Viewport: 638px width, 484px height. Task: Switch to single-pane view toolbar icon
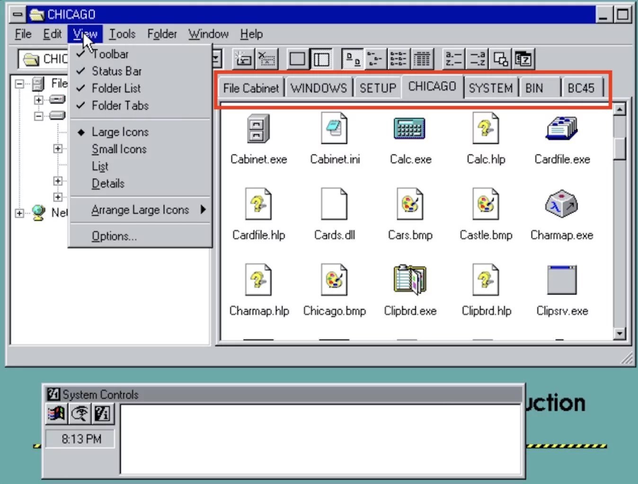click(x=297, y=59)
